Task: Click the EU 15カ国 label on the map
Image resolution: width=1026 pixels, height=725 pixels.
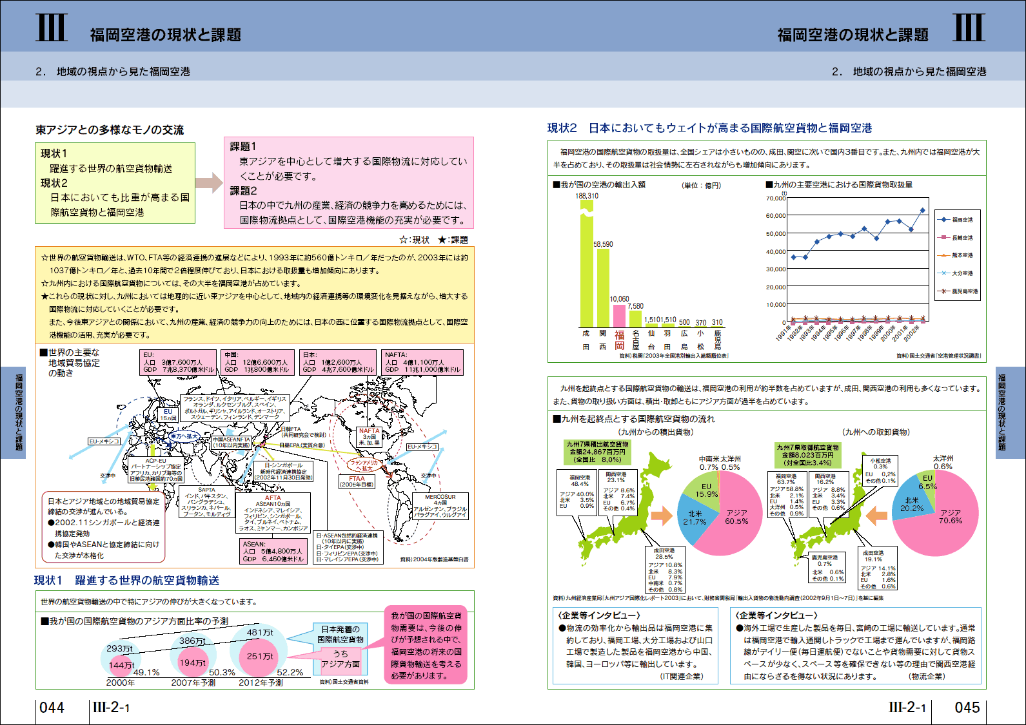Action: 168,414
